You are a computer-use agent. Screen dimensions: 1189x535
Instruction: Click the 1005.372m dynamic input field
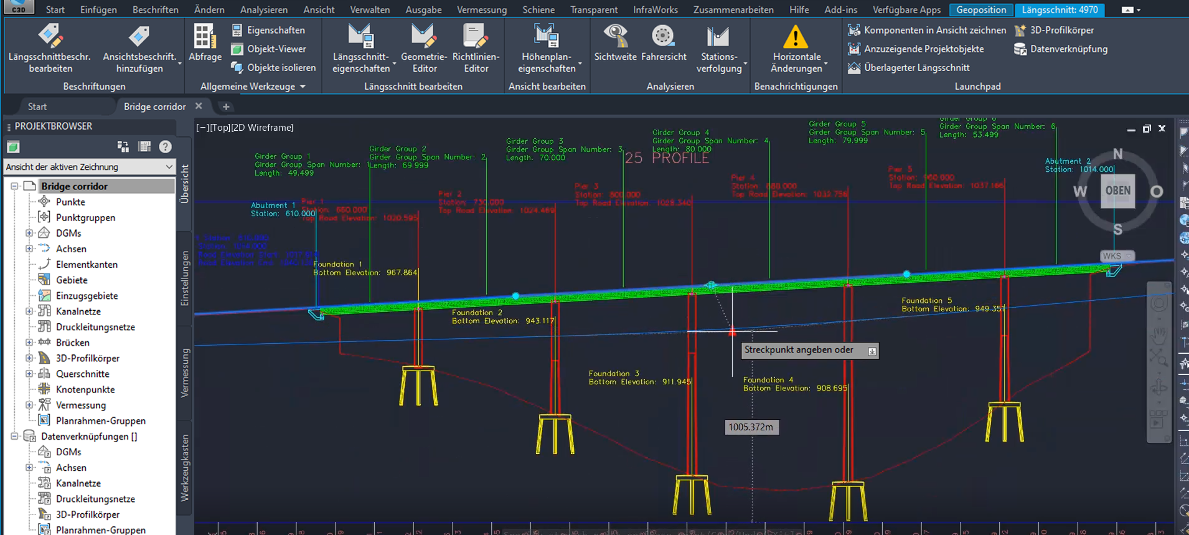[752, 427]
